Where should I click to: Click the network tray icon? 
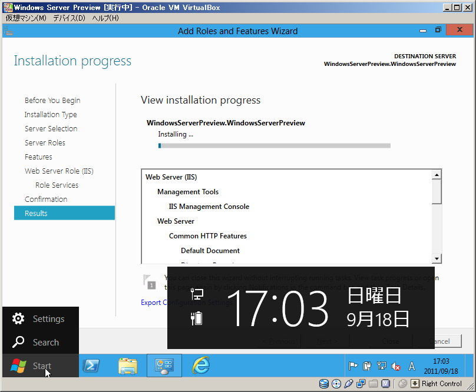pyautogui.click(x=382, y=366)
